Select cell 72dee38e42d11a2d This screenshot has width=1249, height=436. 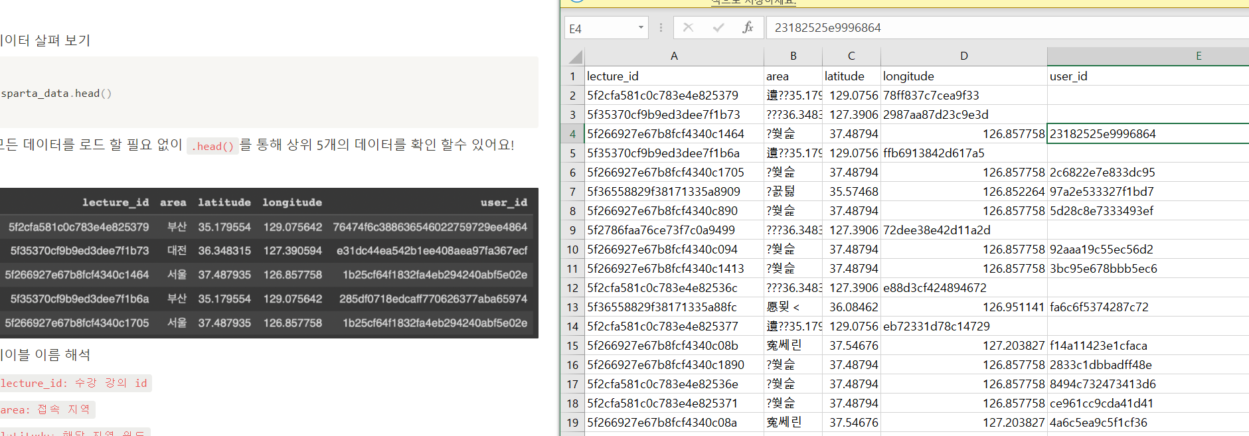point(964,230)
